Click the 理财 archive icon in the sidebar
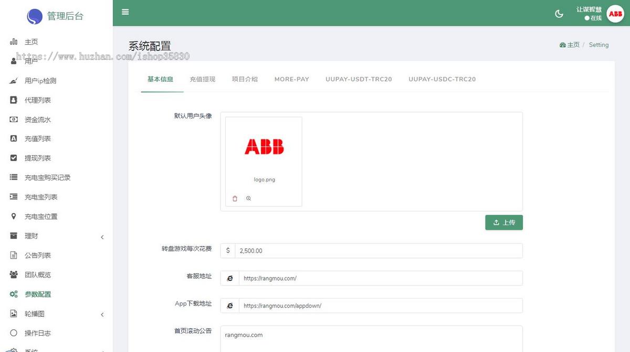The height and width of the screenshot is (352, 630). pyautogui.click(x=14, y=236)
